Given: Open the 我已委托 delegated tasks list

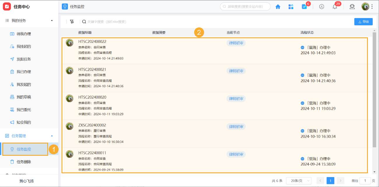Looking at the screenshot, I should click(x=28, y=109).
